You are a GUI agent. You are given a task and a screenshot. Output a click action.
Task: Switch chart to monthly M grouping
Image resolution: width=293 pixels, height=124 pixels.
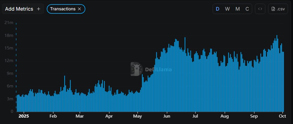coord(238,9)
